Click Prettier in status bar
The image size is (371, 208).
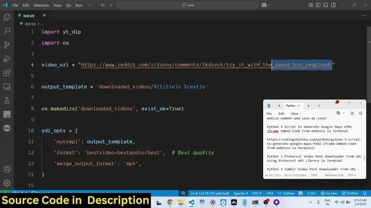point(350,193)
